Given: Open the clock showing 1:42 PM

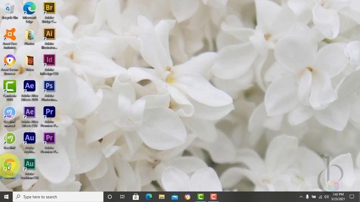Looking at the screenshot, I should pos(338,197).
